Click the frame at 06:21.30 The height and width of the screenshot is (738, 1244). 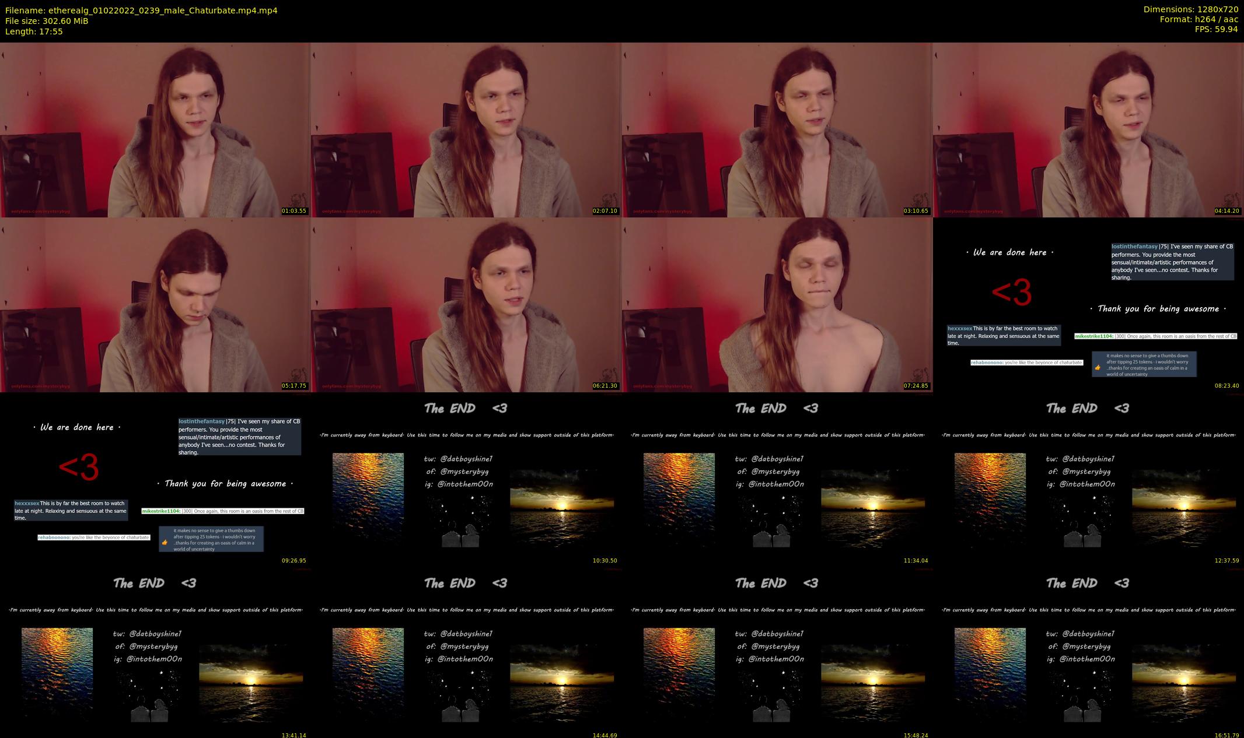[x=466, y=304]
